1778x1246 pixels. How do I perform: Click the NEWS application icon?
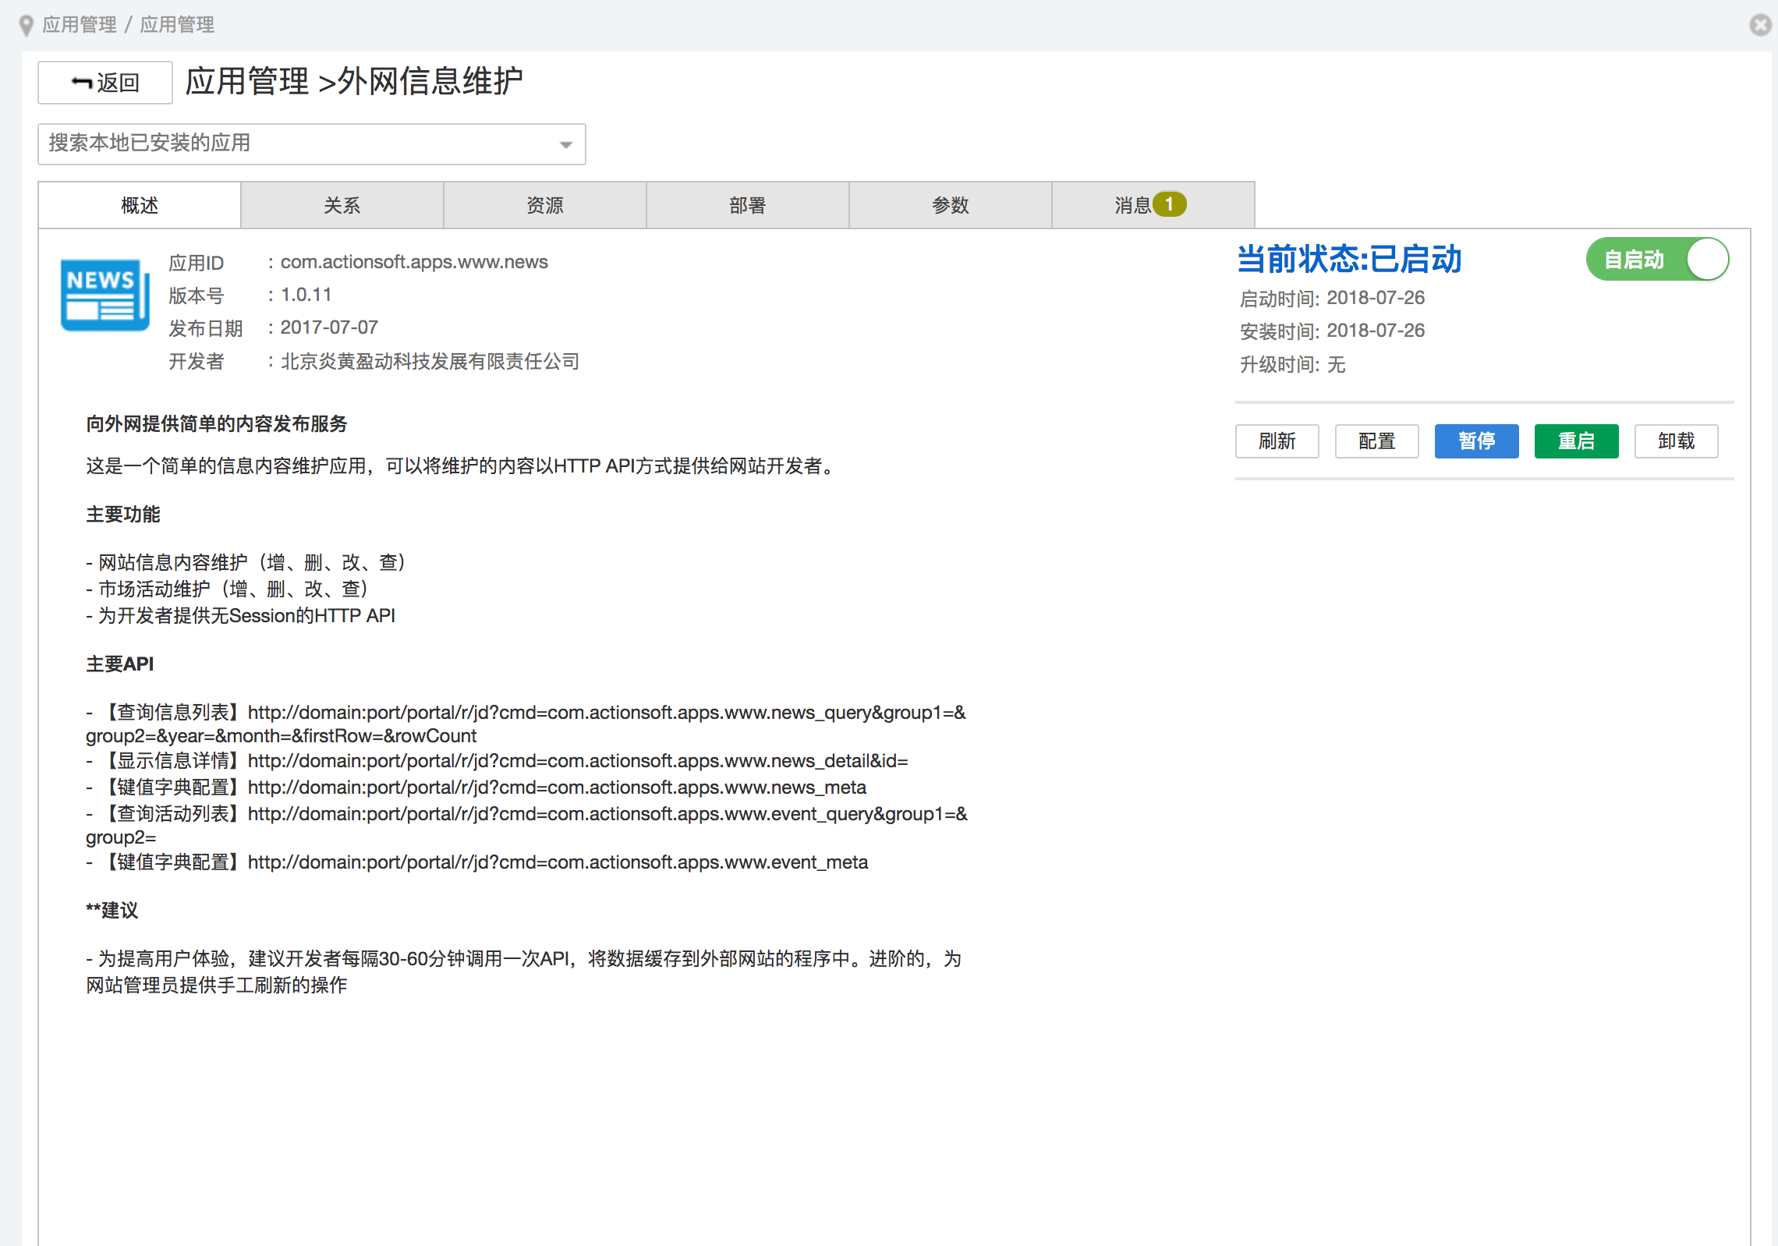[x=104, y=296]
